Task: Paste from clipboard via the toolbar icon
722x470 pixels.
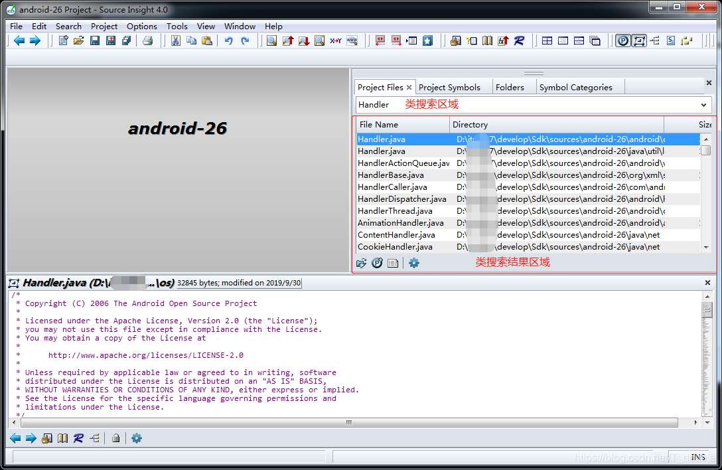Action: click(207, 41)
